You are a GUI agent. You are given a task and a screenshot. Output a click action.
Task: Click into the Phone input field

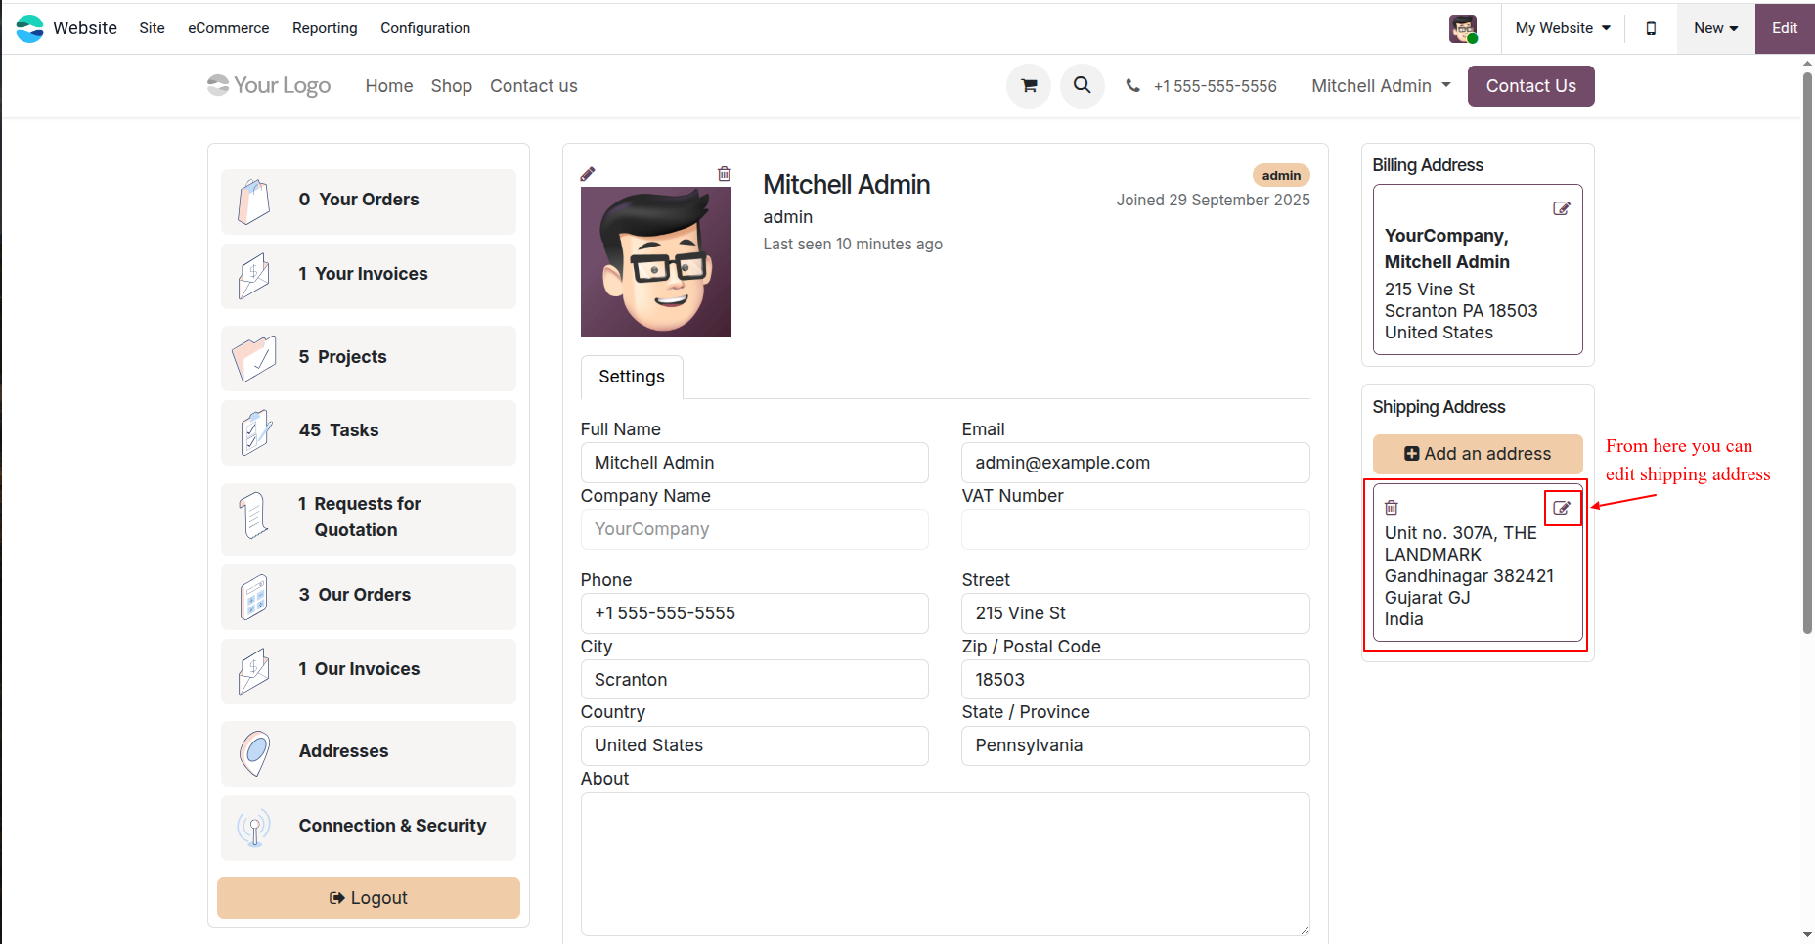[754, 613]
